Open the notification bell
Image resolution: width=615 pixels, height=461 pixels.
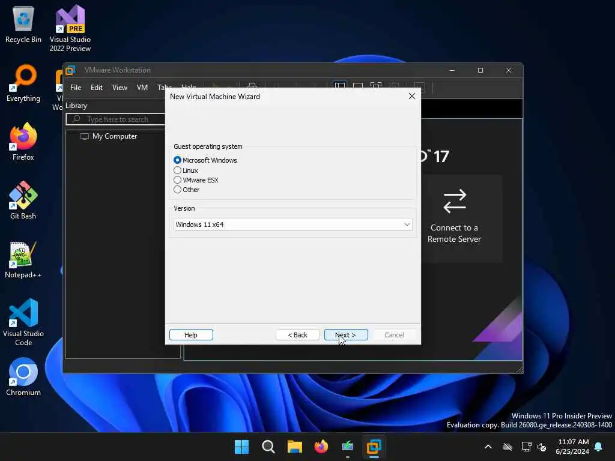[x=599, y=447]
